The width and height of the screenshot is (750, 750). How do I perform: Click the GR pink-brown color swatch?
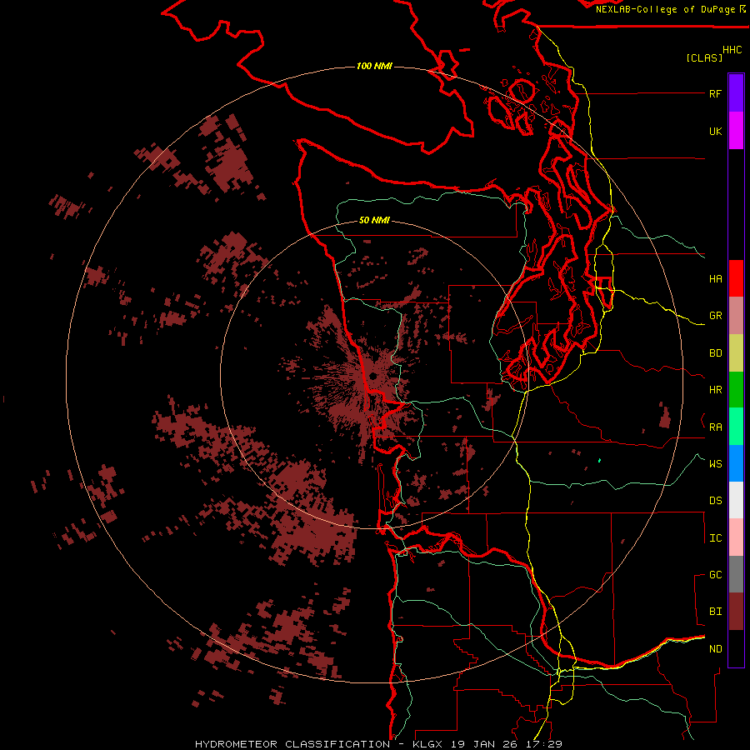736,316
